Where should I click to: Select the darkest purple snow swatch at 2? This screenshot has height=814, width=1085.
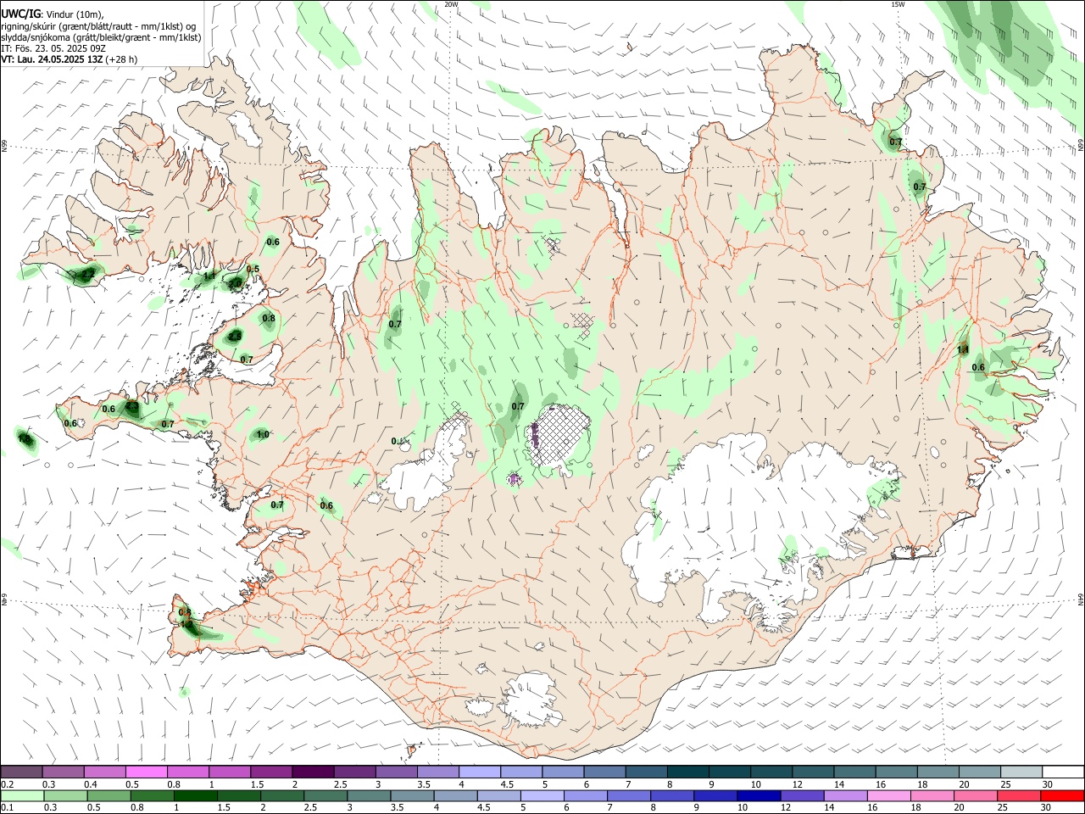coord(313,772)
